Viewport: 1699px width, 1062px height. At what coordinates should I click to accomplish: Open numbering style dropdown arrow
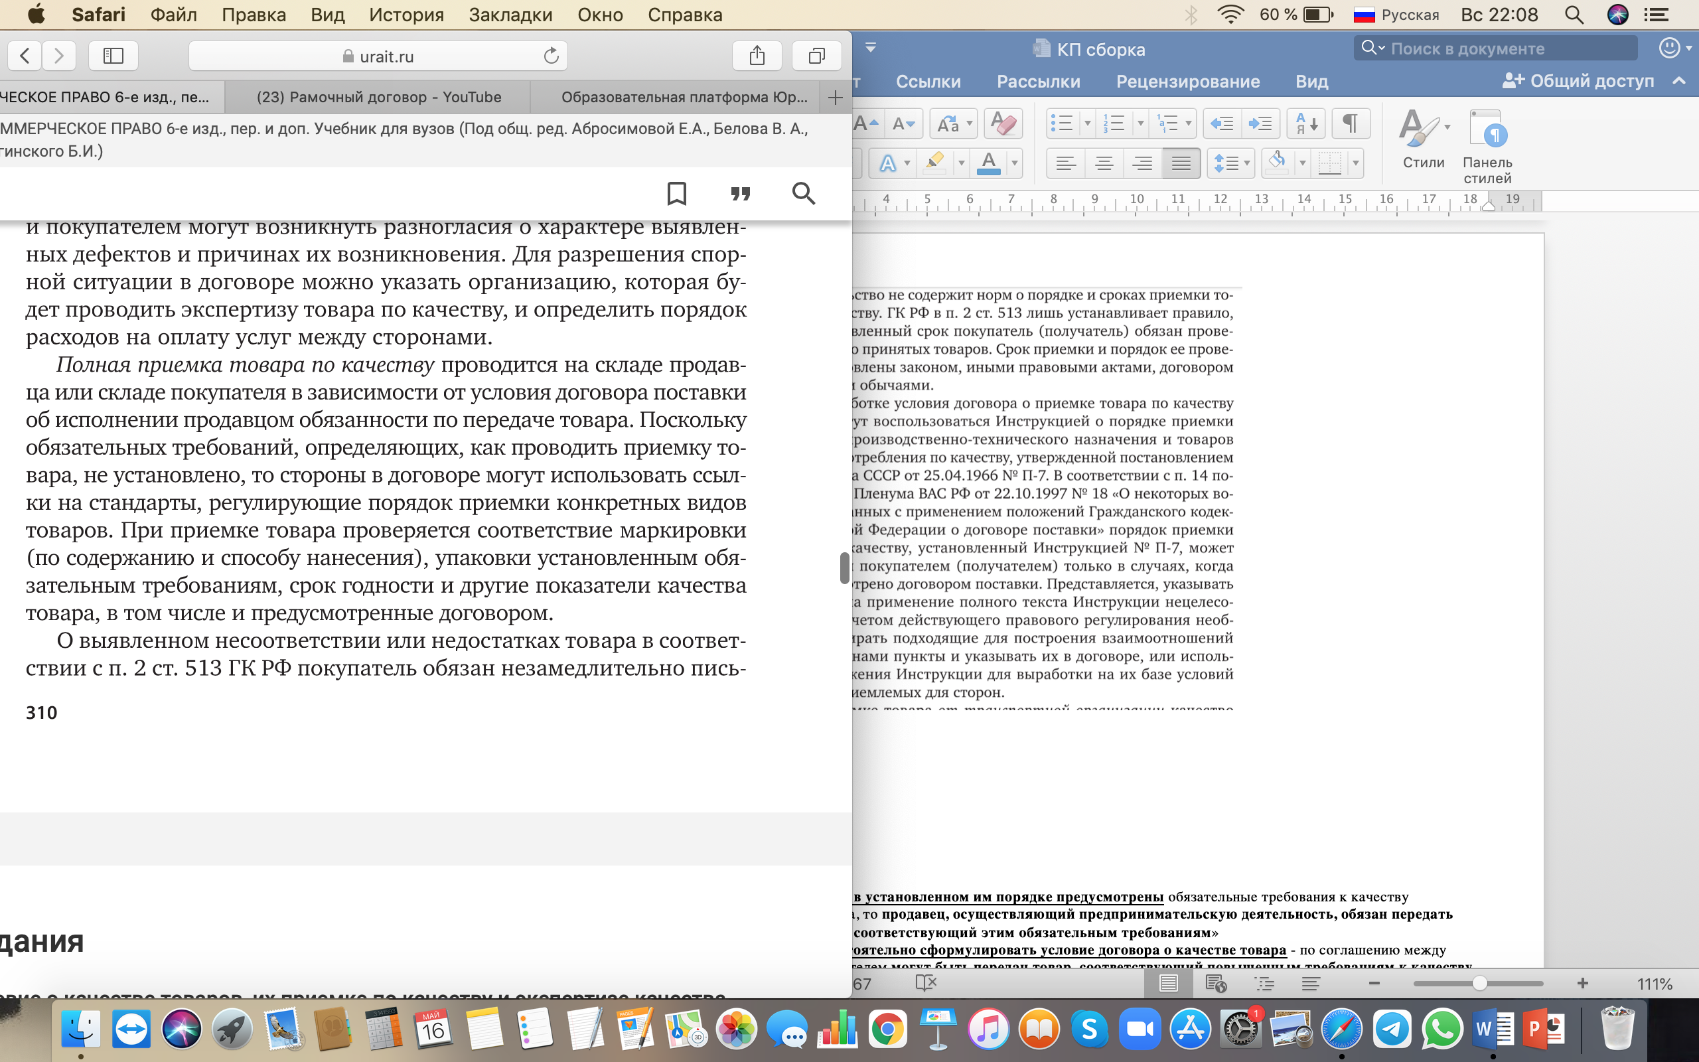point(1140,123)
